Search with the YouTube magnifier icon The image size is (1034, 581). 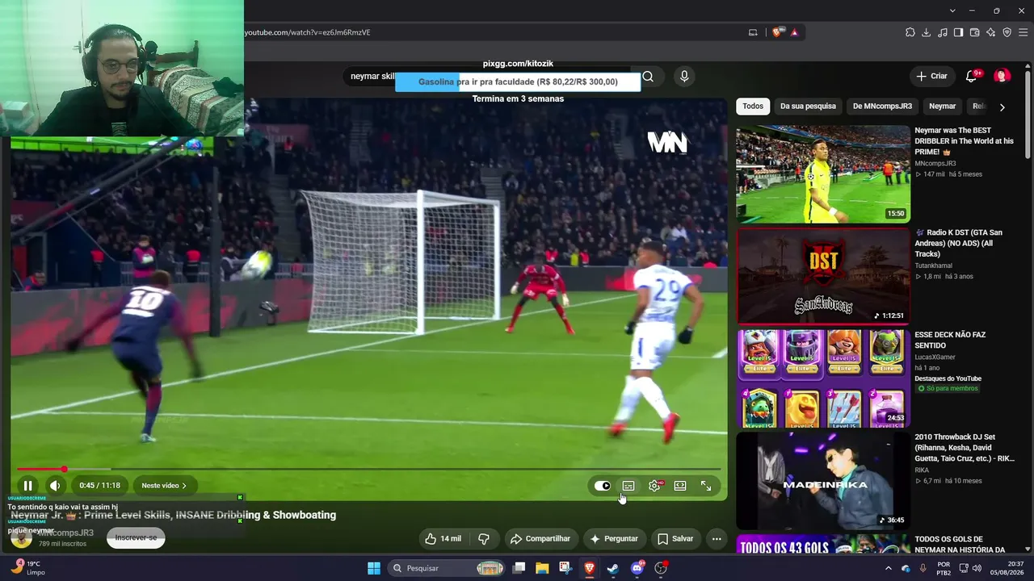[x=648, y=77]
